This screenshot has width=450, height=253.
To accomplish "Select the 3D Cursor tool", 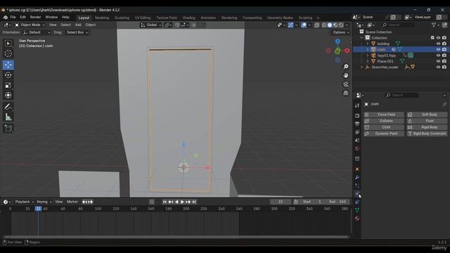I will [8, 53].
